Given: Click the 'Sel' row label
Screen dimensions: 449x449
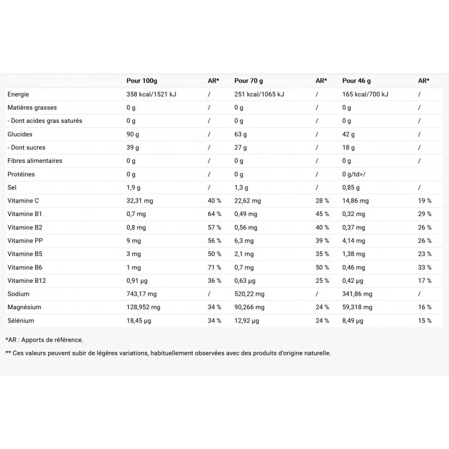Looking at the screenshot, I should coord(12,187).
